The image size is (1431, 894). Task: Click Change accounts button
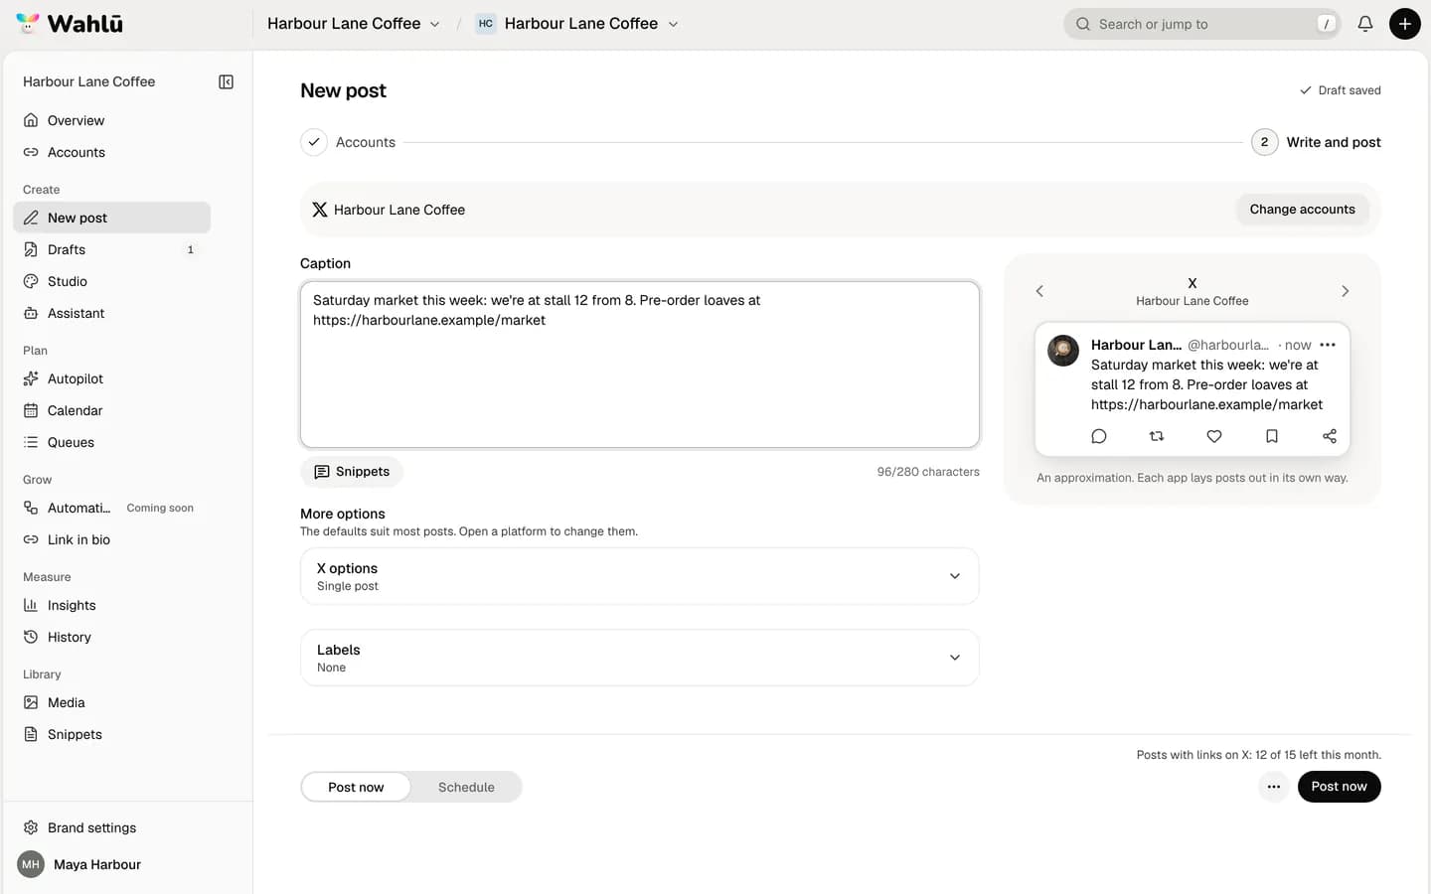click(x=1302, y=210)
